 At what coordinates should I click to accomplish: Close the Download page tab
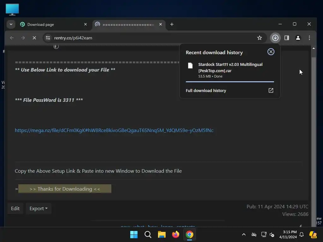point(85,24)
